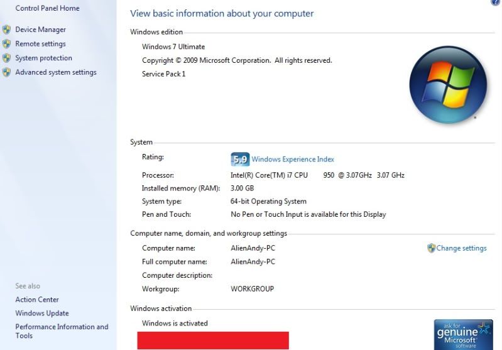Click the copyright 2009 Microsoft Corporation text

[x=237, y=60]
